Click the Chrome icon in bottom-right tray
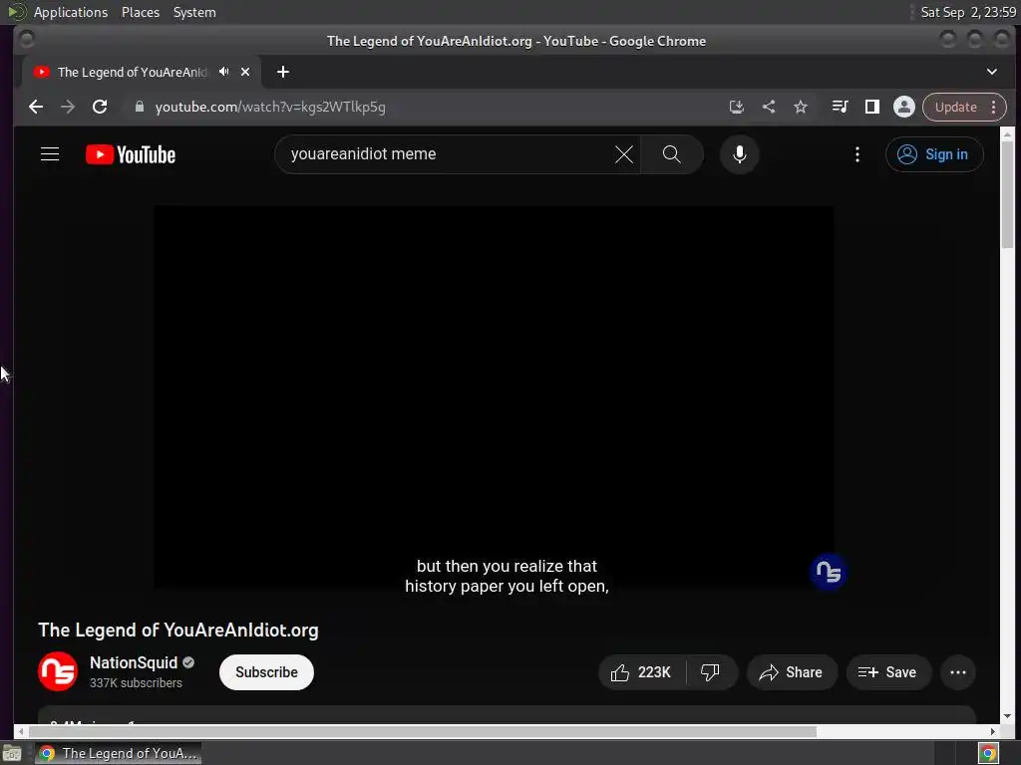This screenshot has height=765, width=1021. (x=988, y=753)
